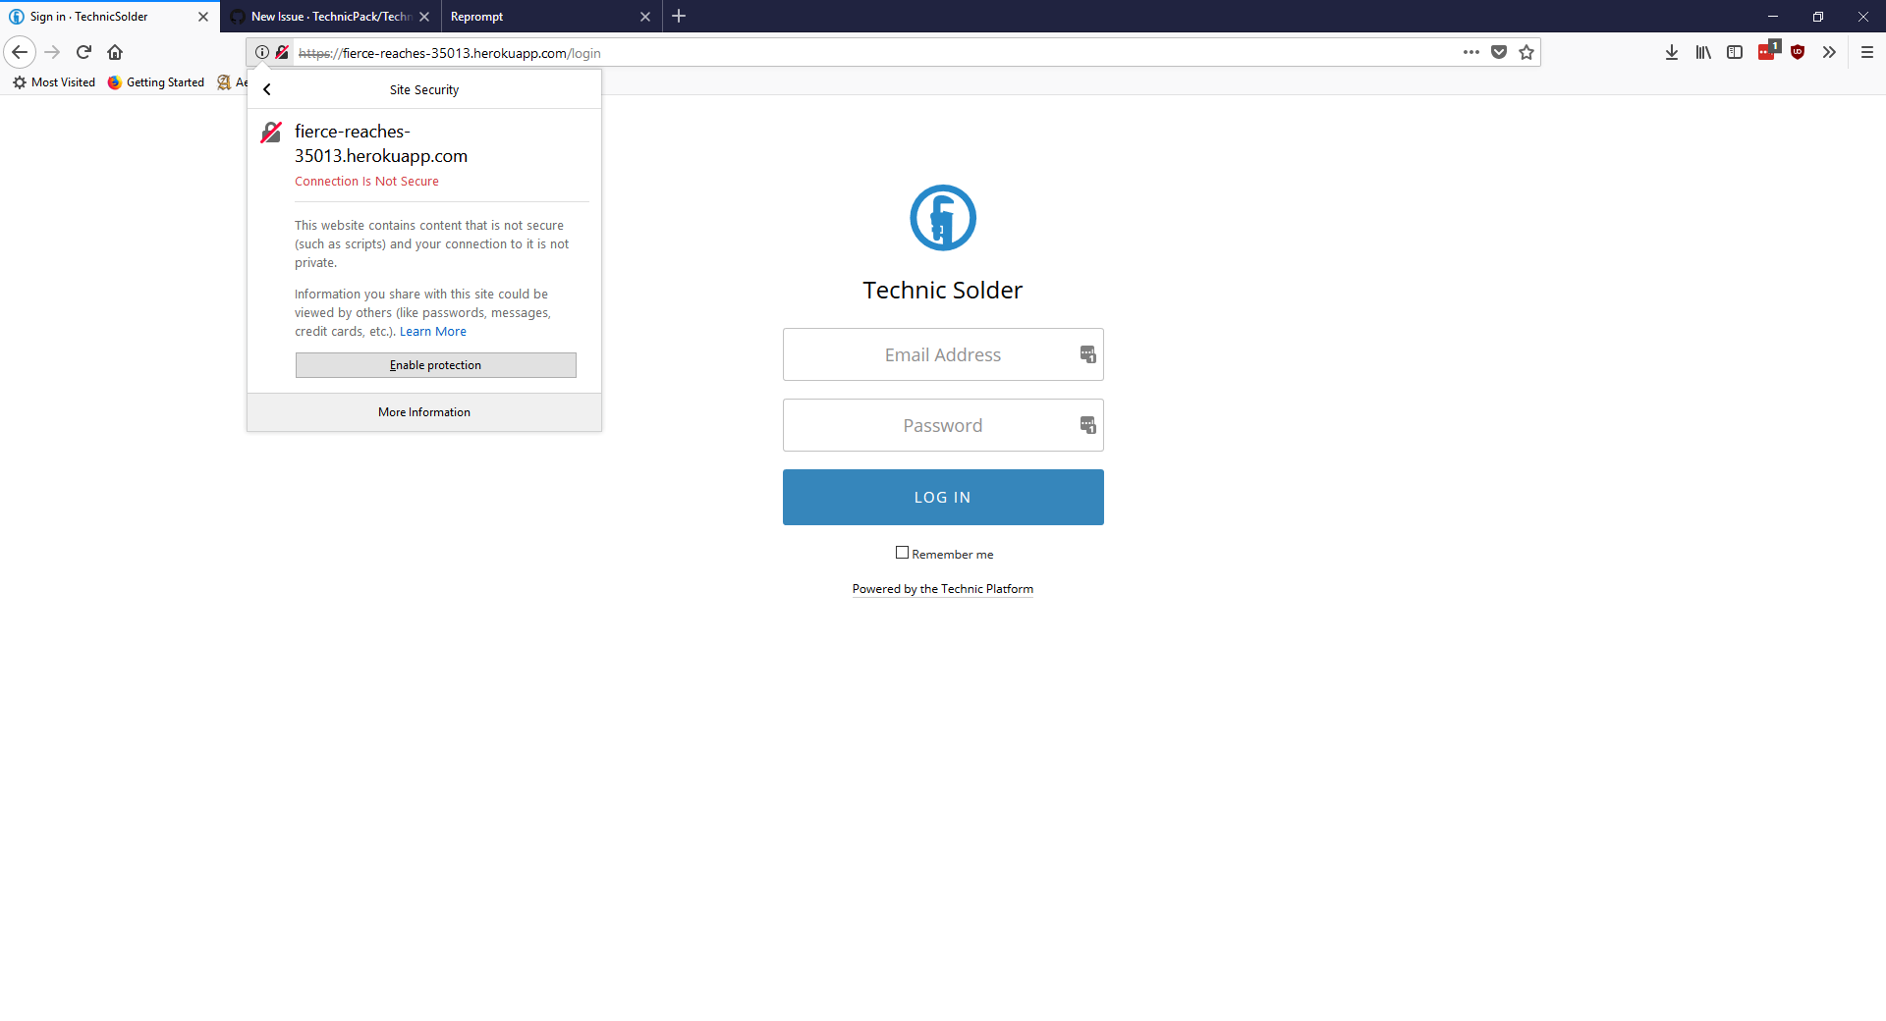Image resolution: width=1886 pixels, height=1021 pixels.
Task: Bookmark this page using the star icon
Action: [x=1526, y=52]
